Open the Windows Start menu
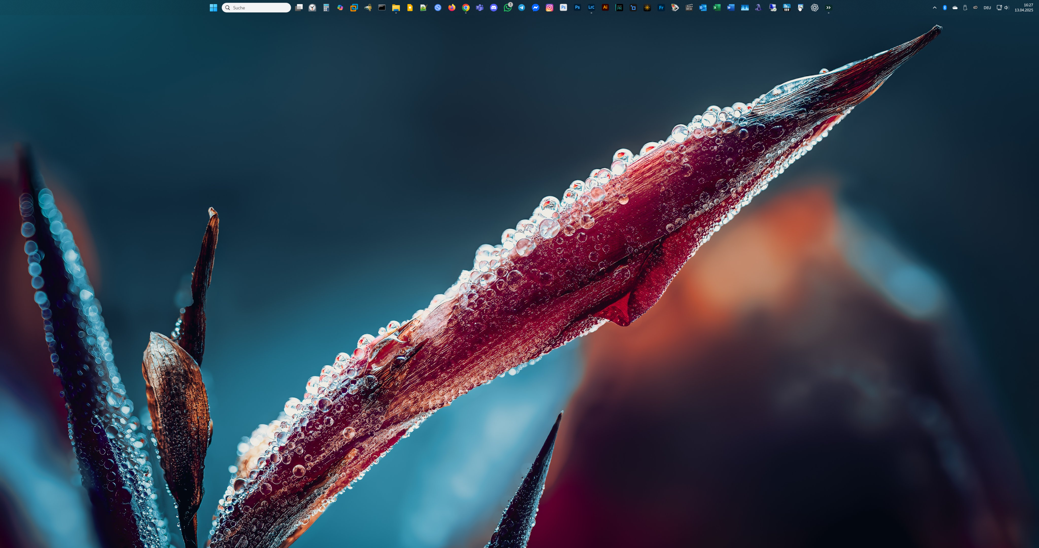 (213, 7)
